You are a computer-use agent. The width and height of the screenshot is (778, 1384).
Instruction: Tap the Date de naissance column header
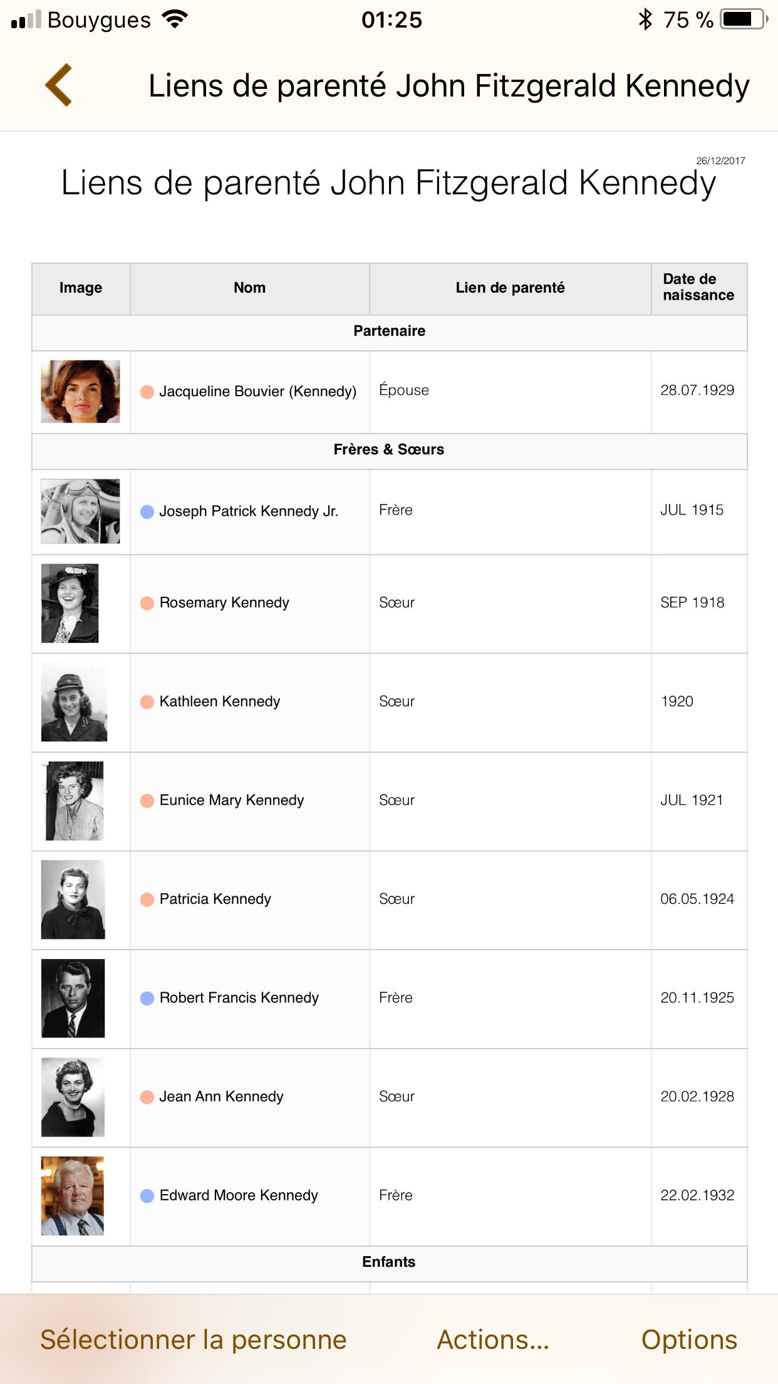pos(699,288)
